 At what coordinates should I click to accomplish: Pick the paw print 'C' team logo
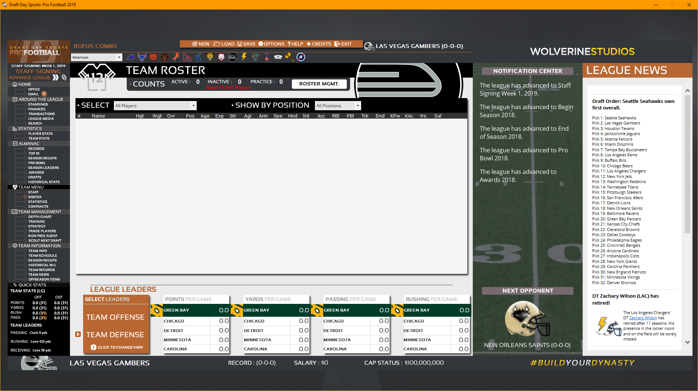click(165, 57)
